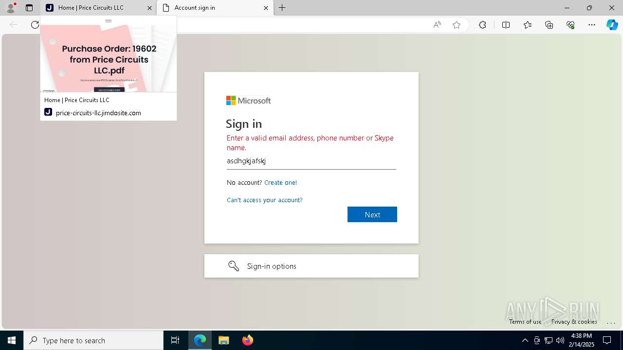
Task: Open Firefox from taskbar
Action: coord(248,340)
